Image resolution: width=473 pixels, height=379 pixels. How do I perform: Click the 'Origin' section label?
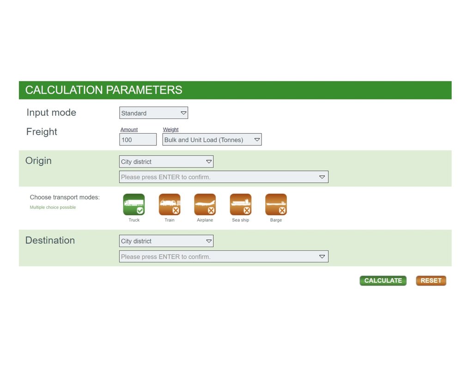38,161
